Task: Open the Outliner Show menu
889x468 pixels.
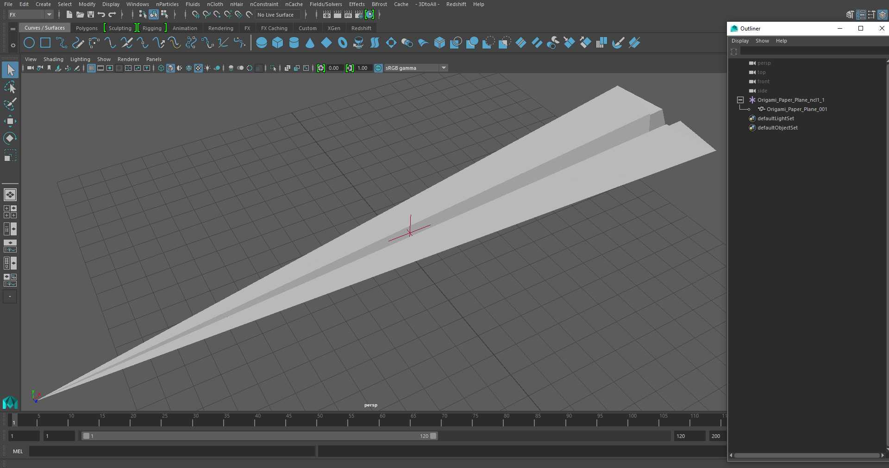Action: pyautogui.click(x=762, y=41)
